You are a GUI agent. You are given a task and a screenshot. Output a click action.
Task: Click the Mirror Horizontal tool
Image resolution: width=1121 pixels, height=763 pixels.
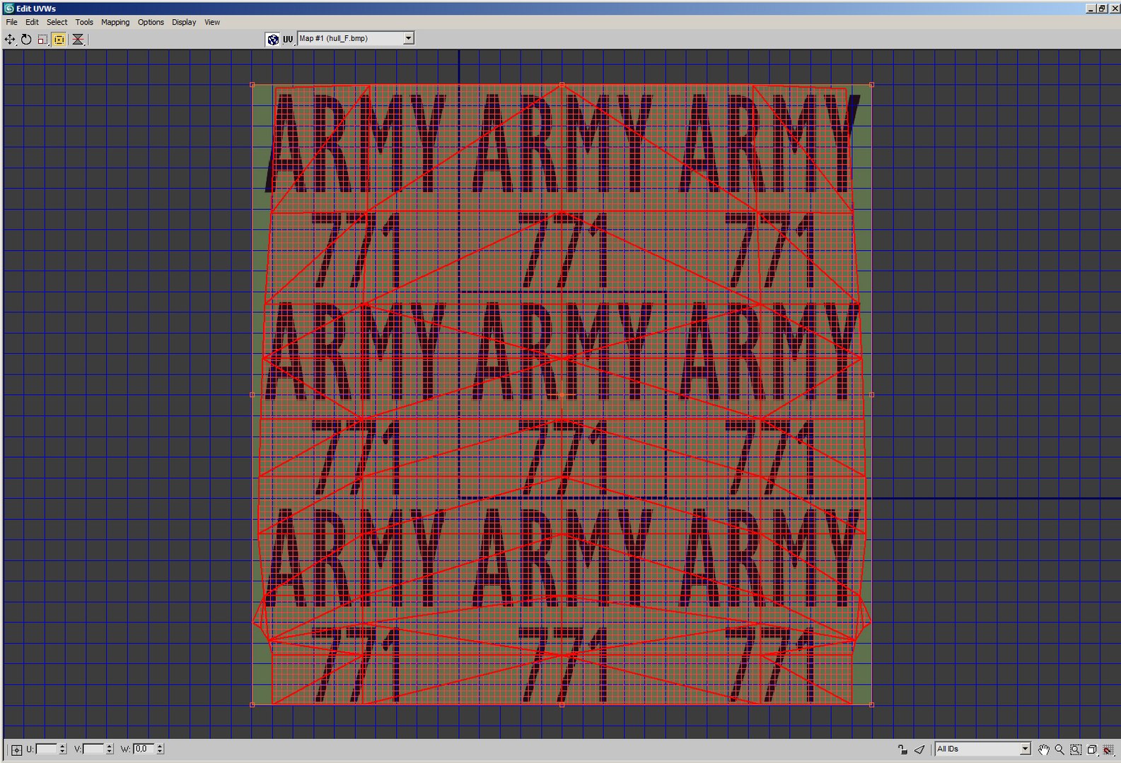(78, 40)
